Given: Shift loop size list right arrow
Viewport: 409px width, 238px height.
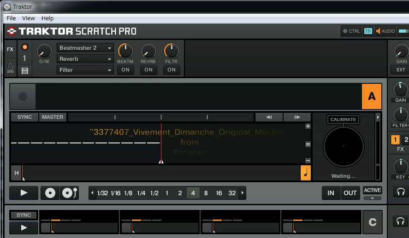Looking at the screenshot, I should [243, 193].
